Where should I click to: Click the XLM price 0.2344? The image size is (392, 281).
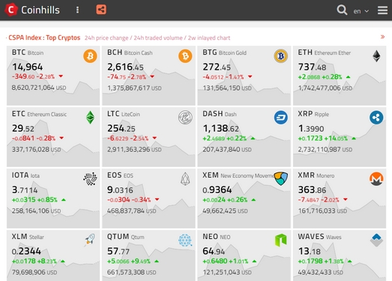(x=26, y=251)
